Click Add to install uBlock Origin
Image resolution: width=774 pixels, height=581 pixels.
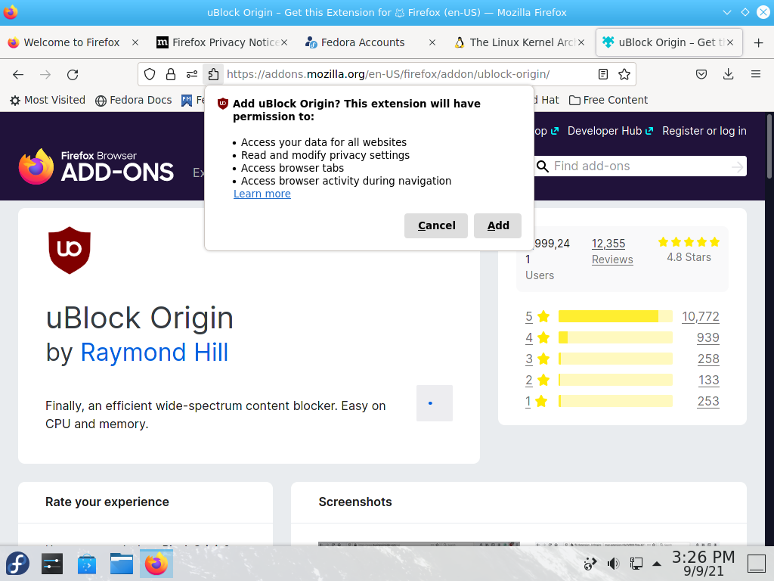pyautogui.click(x=497, y=225)
